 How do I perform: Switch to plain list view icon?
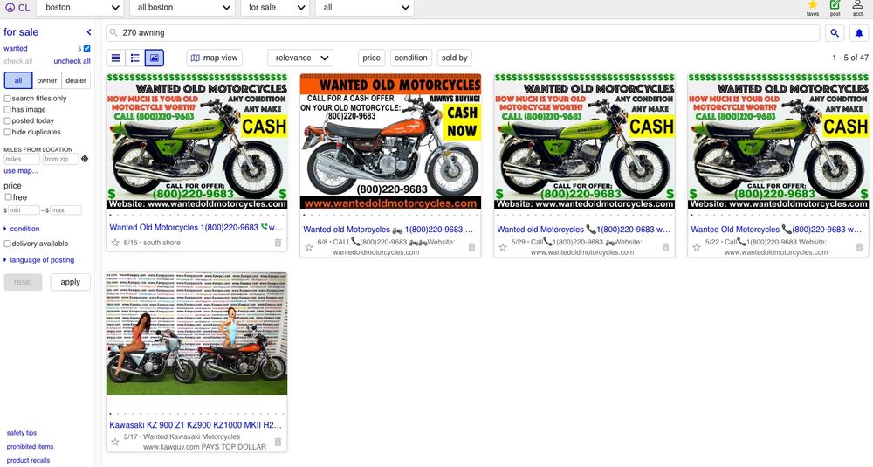pyautogui.click(x=116, y=58)
